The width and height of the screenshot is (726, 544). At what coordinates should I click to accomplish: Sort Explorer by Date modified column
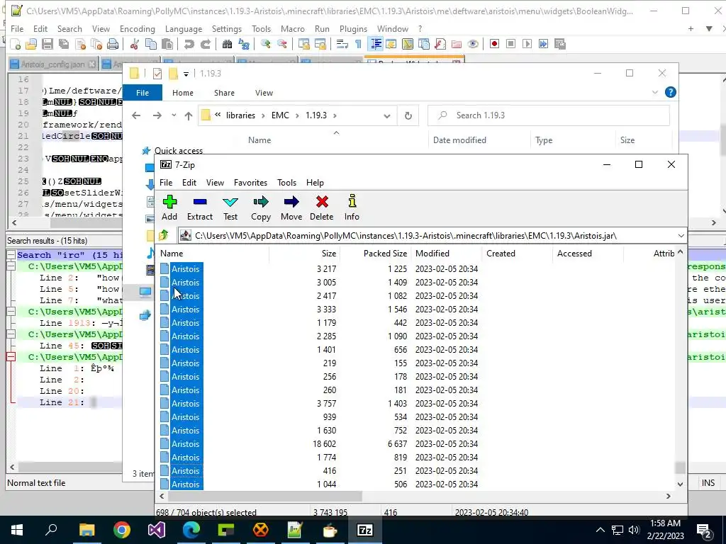479,140
